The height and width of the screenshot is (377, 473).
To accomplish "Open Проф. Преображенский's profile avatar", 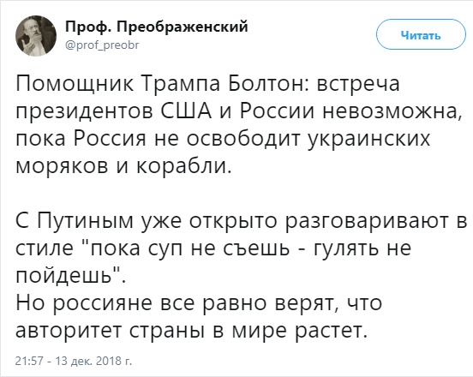I will point(36,36).
